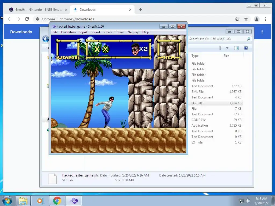Open the Help menu in Snes9x
Image resolution: width=275 pixels, height=206 pixels.
[146, 32]
